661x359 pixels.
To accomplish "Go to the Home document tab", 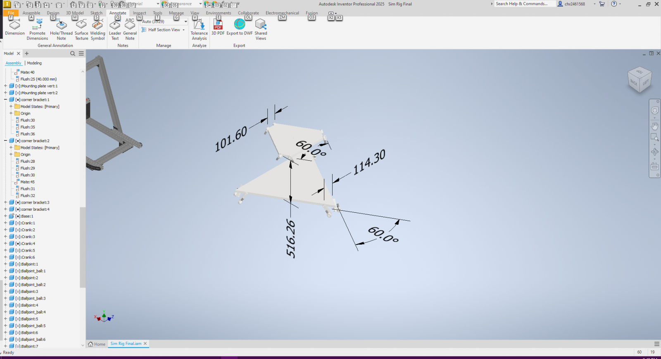I will tap(97, 344).
